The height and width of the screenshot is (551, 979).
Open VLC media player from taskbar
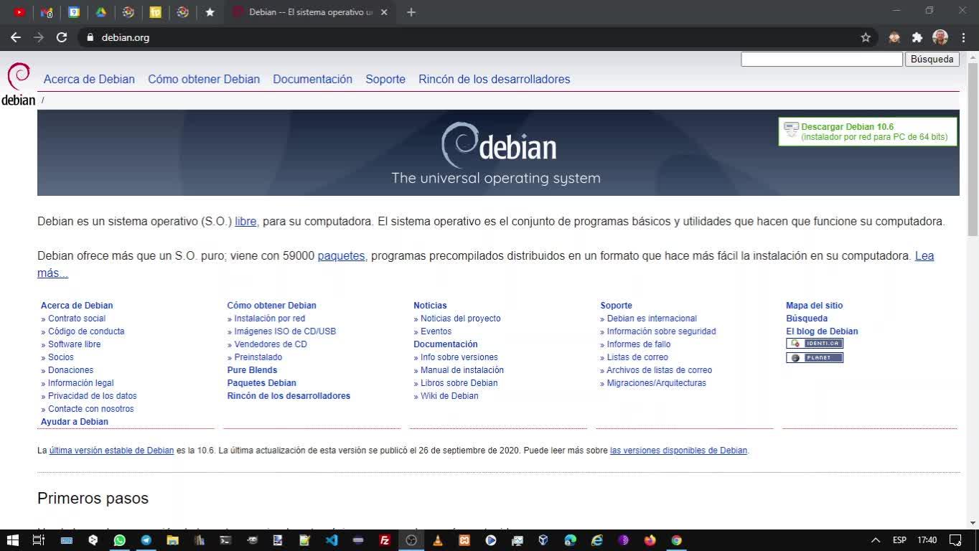tap(438, 540)
